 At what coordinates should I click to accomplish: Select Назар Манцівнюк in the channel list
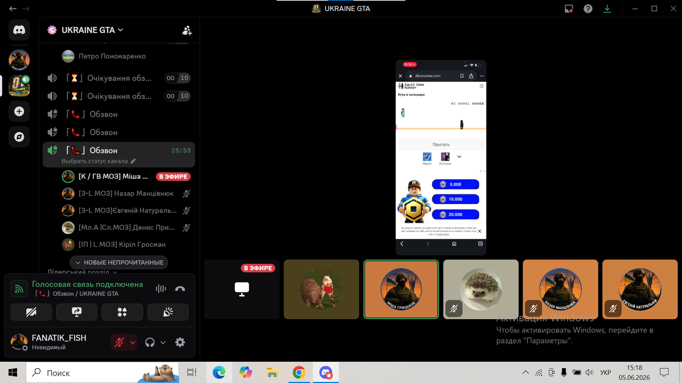(126, 194)
